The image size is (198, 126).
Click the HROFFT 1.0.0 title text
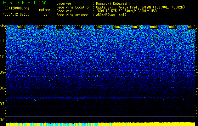tap(25, 3)
